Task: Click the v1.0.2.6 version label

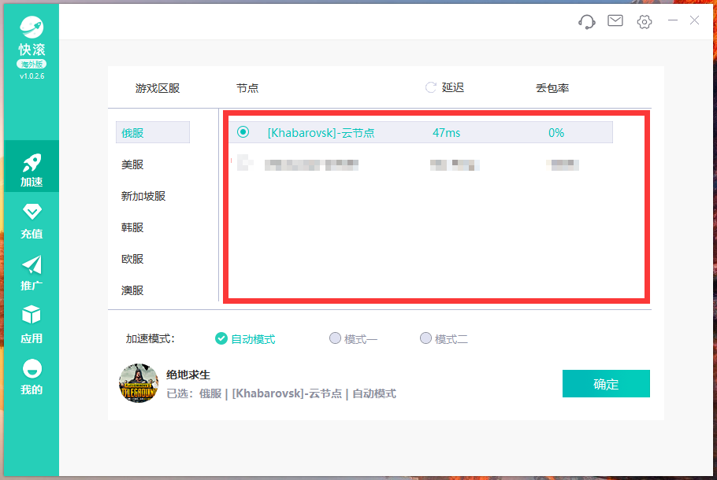Action: [32, 76]
